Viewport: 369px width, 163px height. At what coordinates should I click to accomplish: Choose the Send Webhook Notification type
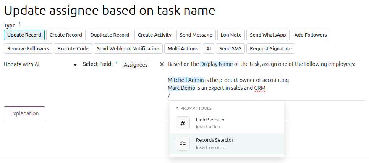(x=128, y=48)
